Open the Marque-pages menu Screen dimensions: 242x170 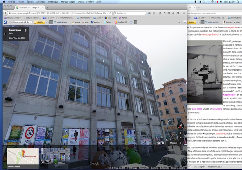[68, 2]
